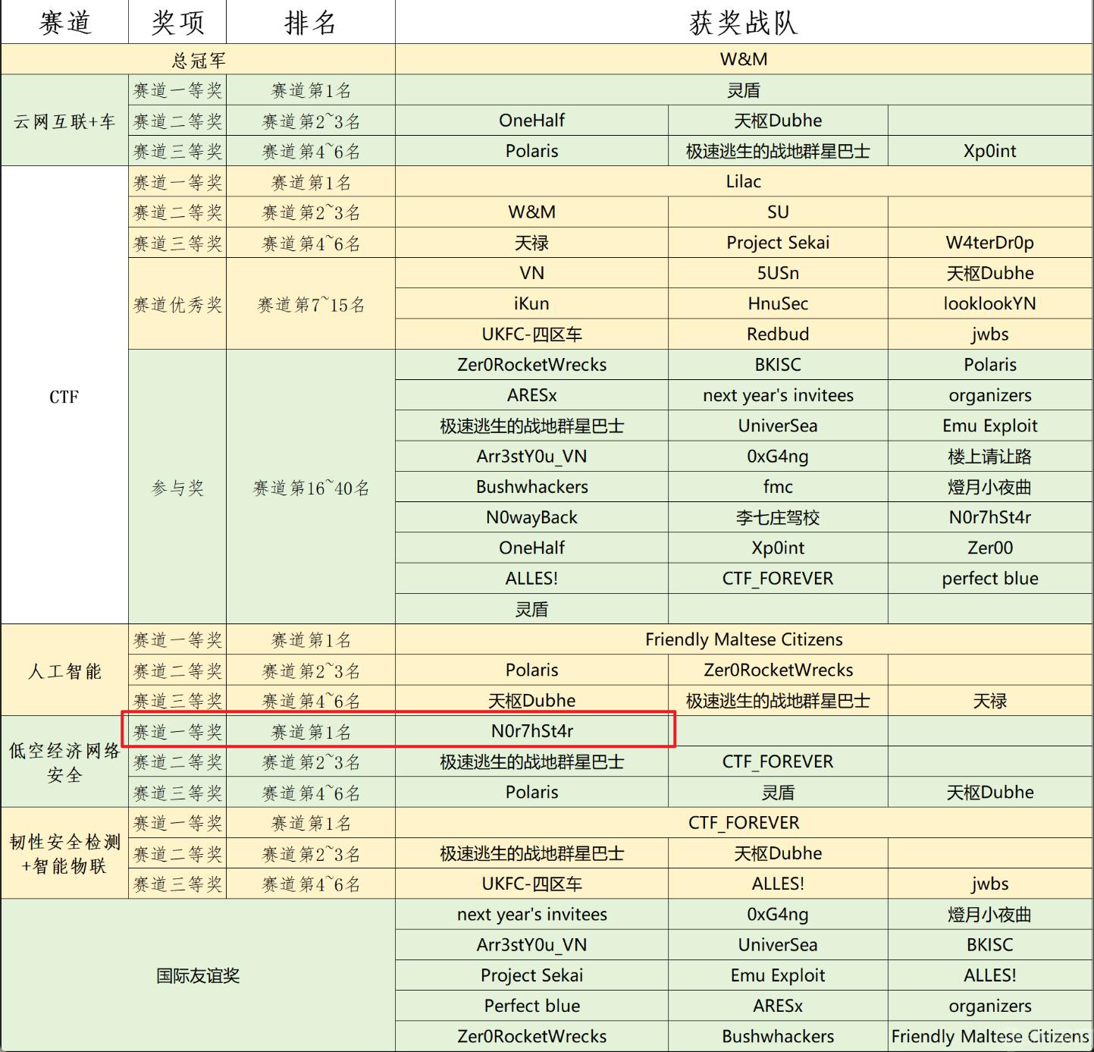Click the 赛道第16~40名 ranking cell
The image size is (1094, 1052).
(311, 488)
